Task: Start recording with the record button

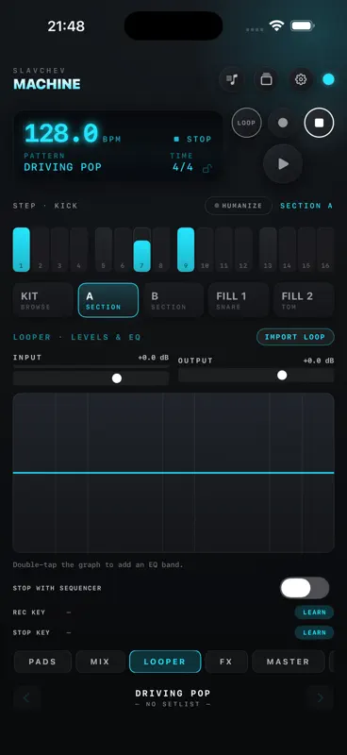Action: (x=283, y=123)
